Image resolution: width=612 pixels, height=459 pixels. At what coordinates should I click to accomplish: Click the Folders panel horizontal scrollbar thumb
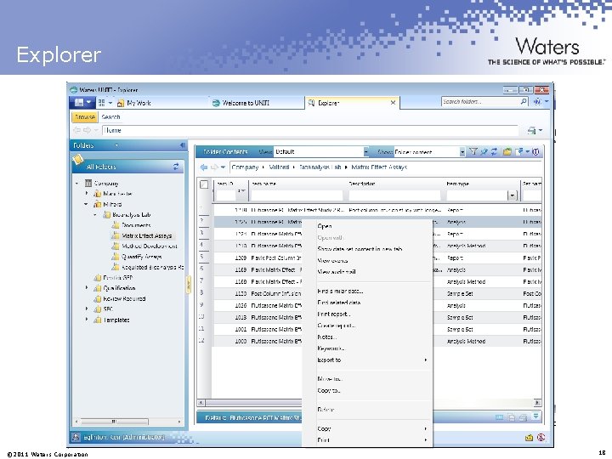[114, 422]
